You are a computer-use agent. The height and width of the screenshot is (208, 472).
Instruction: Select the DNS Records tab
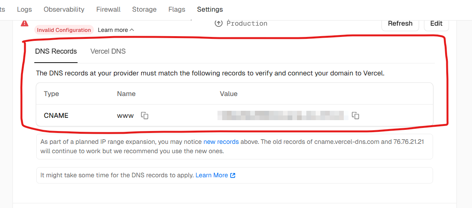point(56,51)
